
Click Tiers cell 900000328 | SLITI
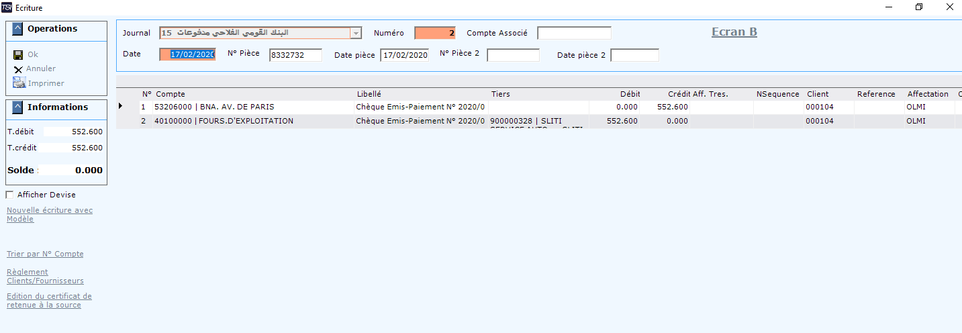(x=538, y=122)
